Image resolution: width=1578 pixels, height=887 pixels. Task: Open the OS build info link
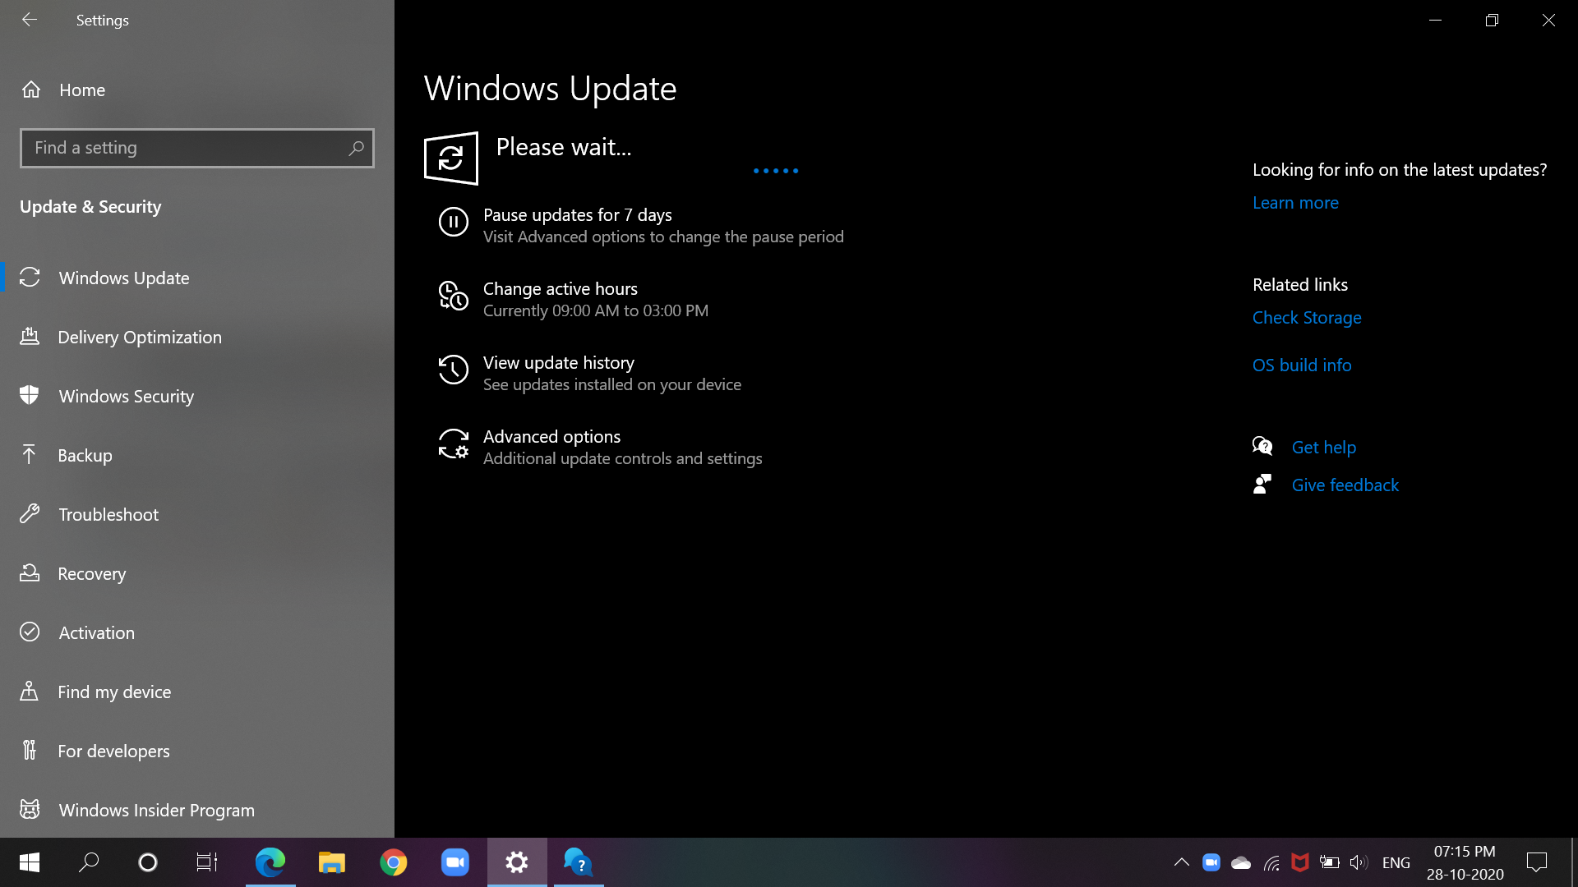(1302, 365)
